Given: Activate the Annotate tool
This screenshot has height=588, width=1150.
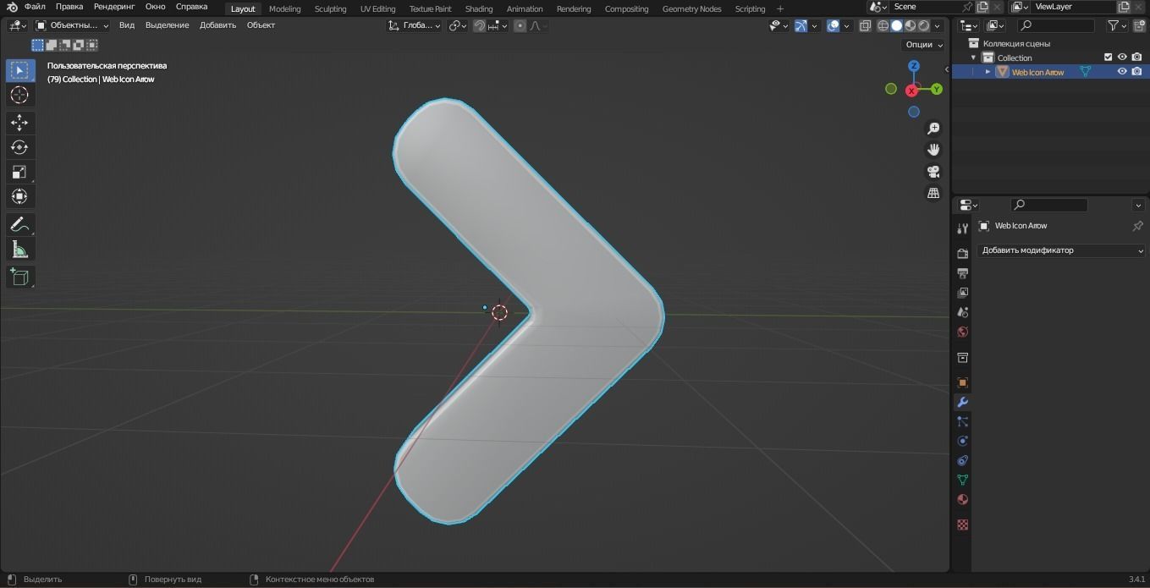Looking at the screenshot, I should [x=19, y=224].
